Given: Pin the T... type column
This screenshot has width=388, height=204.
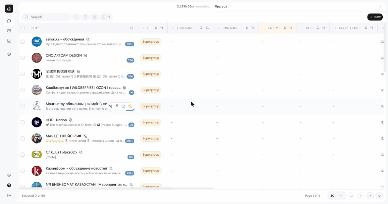Looking at the screenshot, I should pos(156,28).
